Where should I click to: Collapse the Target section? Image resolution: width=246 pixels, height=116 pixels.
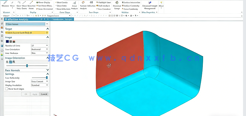(x=48, y=29)
